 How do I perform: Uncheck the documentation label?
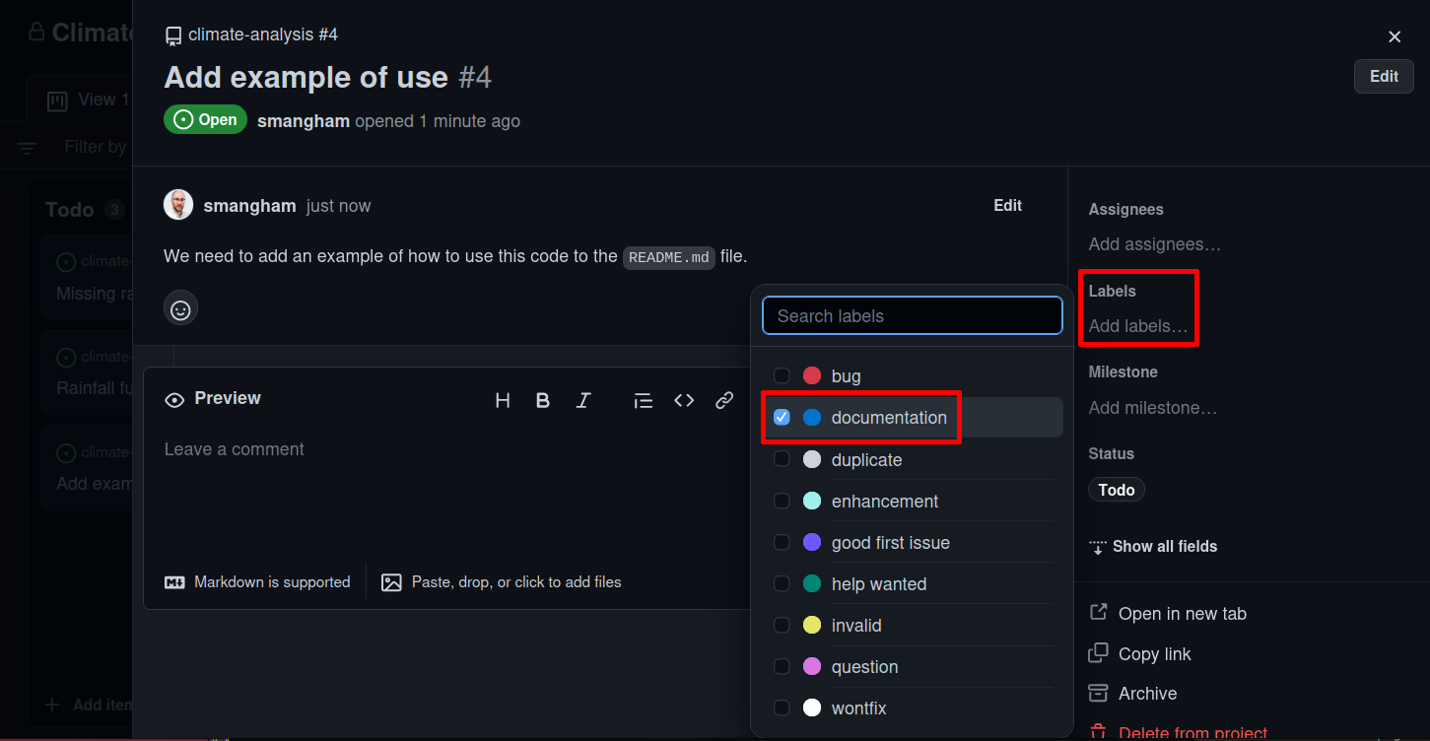(x=782, y=417)
